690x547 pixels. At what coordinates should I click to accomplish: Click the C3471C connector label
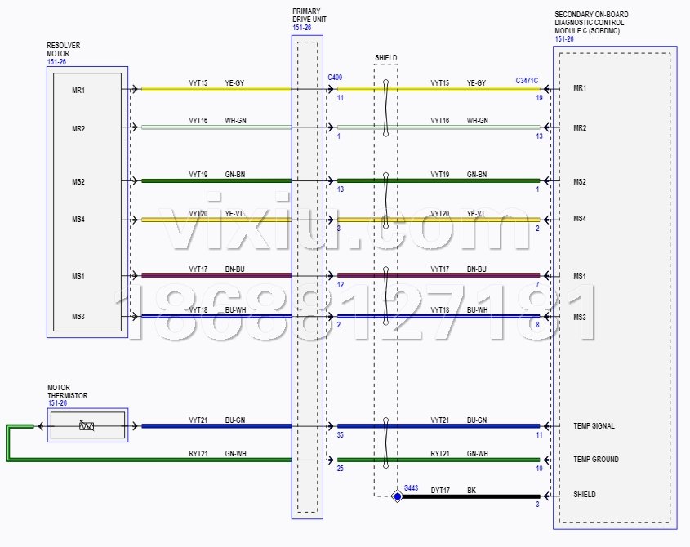point(527,81)
